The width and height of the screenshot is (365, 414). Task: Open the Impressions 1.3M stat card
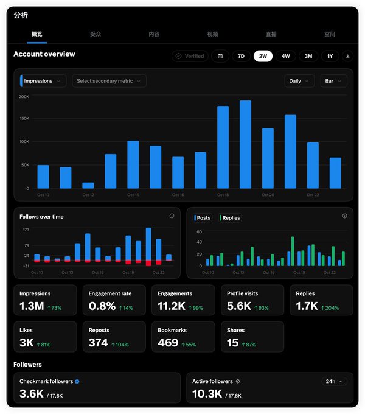[x=45, y=300]
